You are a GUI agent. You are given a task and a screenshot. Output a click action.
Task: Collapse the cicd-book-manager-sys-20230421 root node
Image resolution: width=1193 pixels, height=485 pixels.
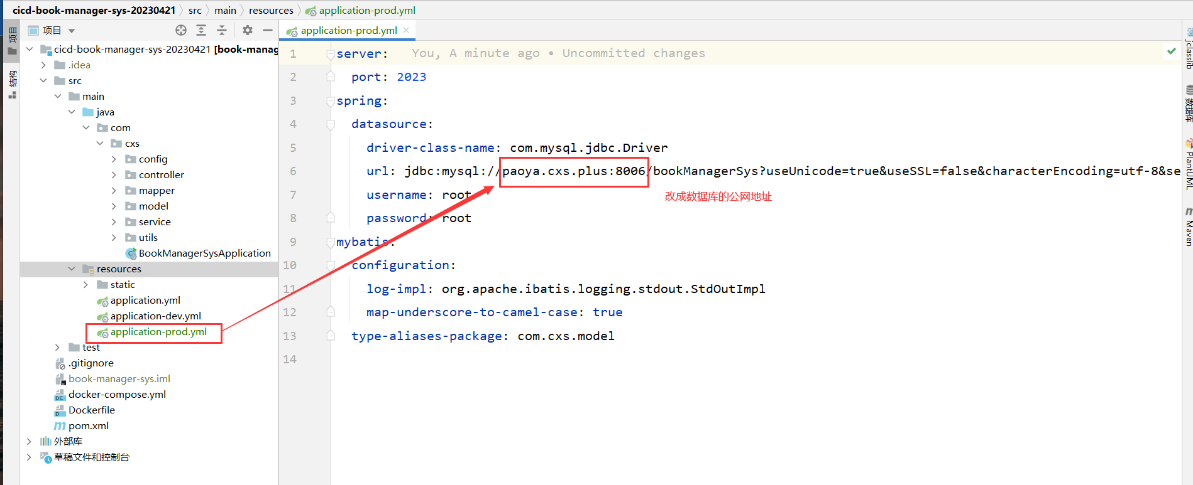pyautogui.click(x=30, y=49)
